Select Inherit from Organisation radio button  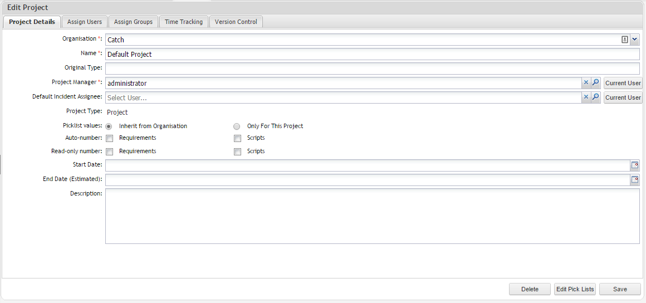pyautogui.click(x=109, y=126)
